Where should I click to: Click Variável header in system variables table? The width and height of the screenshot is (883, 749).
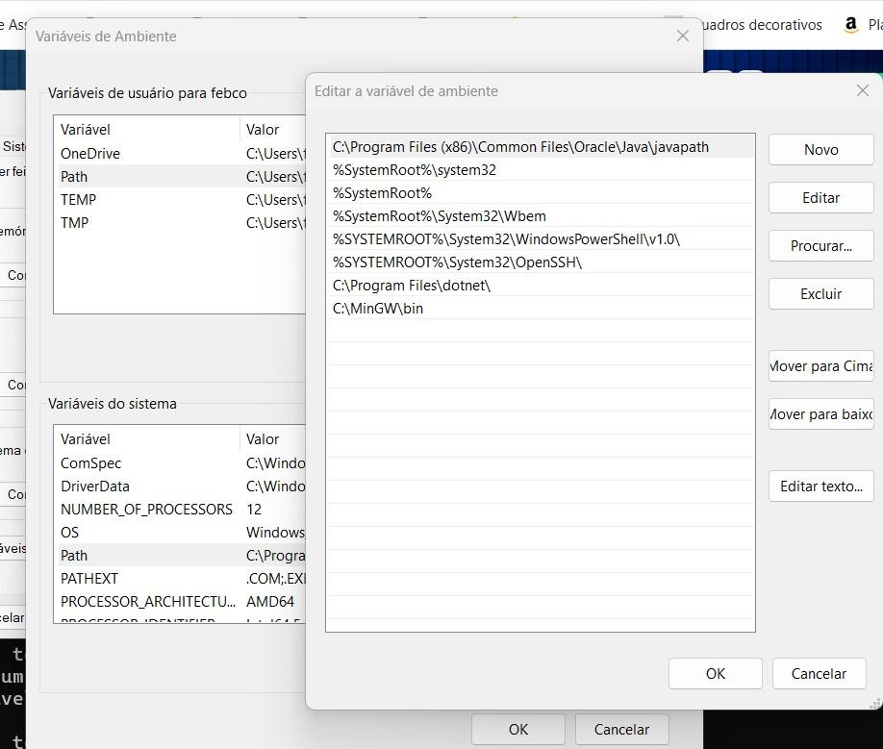click(x=147, y=439)
